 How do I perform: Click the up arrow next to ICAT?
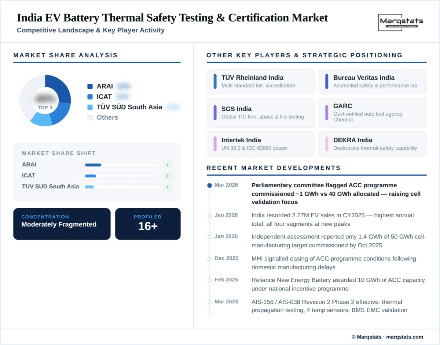[x=168, y=176]
